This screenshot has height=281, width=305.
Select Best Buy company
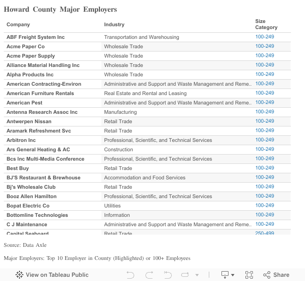pos(18,168)
